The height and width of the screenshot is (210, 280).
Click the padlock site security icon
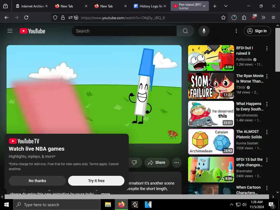63,17
